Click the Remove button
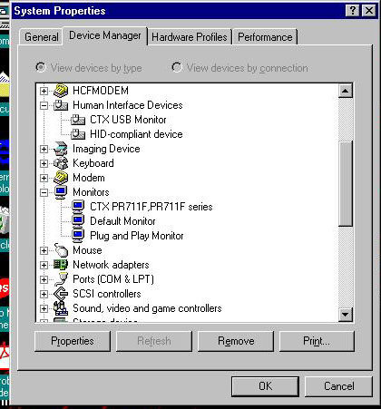 click(x=236, y=341)
